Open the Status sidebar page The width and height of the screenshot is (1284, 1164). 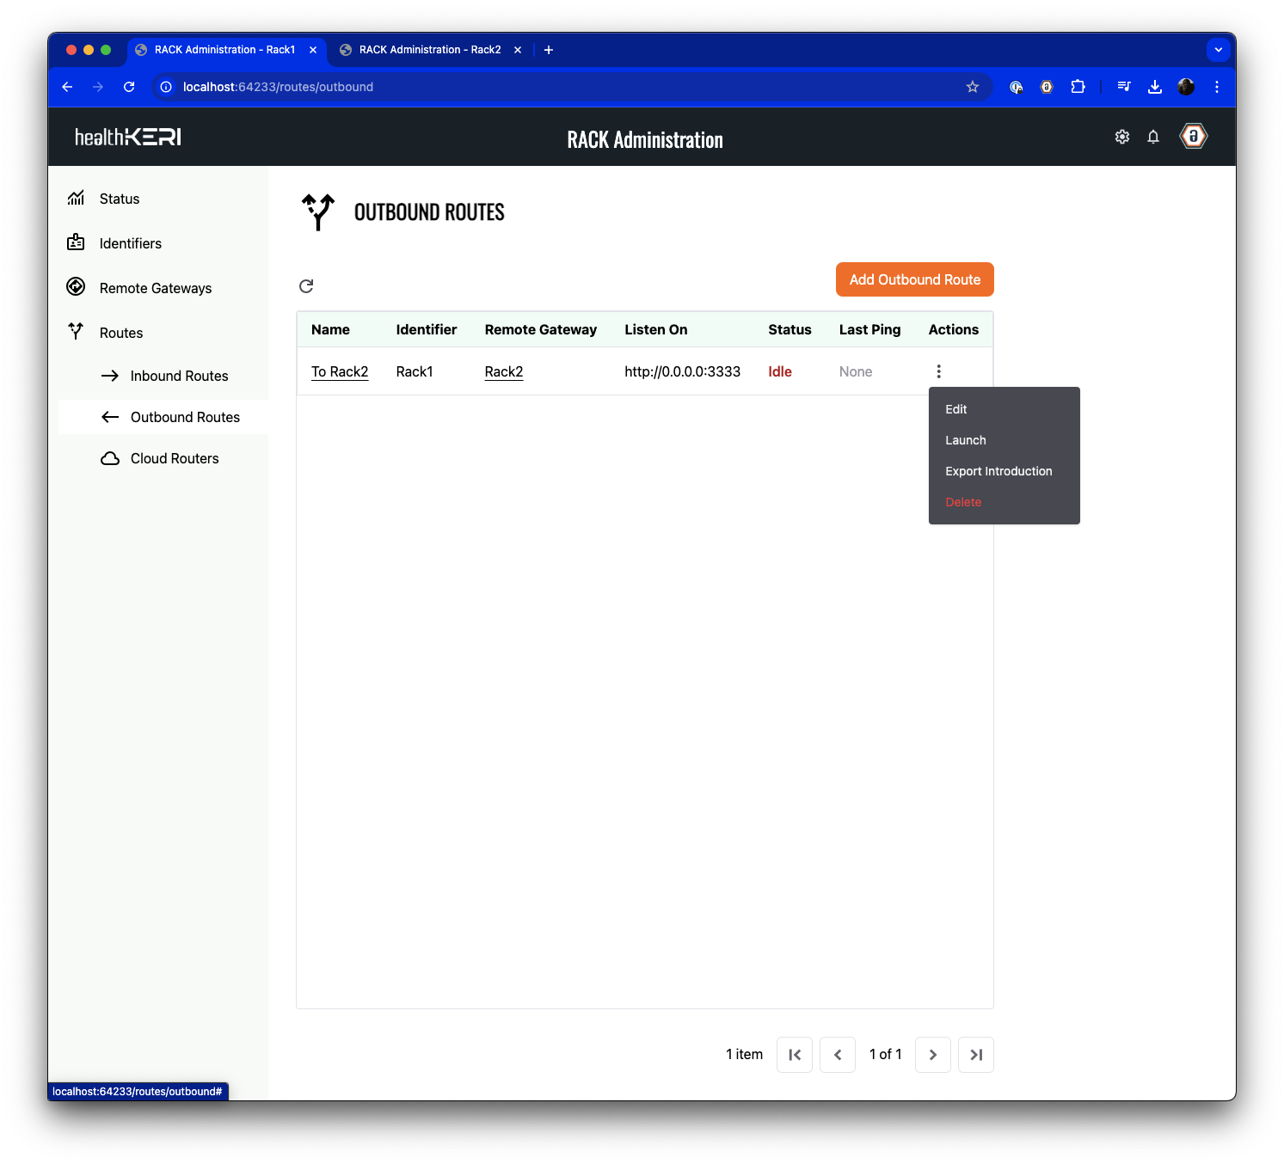coord(120,199)
